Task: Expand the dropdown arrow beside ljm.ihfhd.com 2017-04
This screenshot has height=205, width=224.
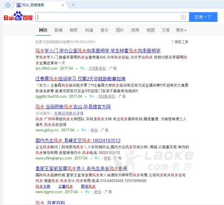Action: (76, 69)
